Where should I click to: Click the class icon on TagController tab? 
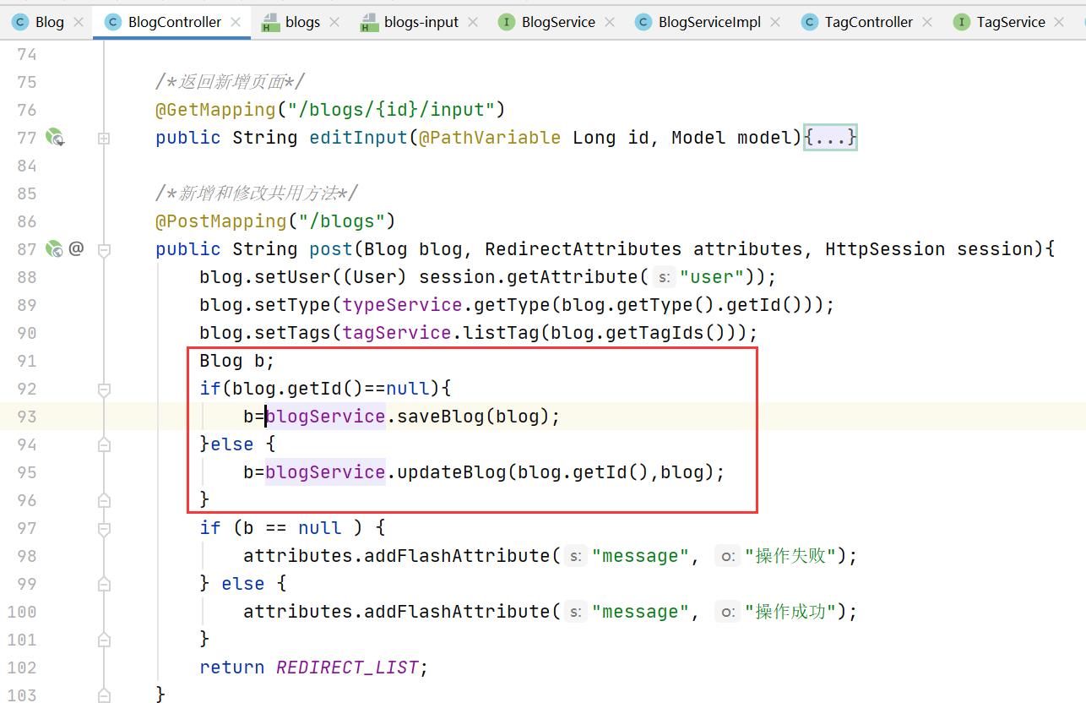[x=810, y=23]
